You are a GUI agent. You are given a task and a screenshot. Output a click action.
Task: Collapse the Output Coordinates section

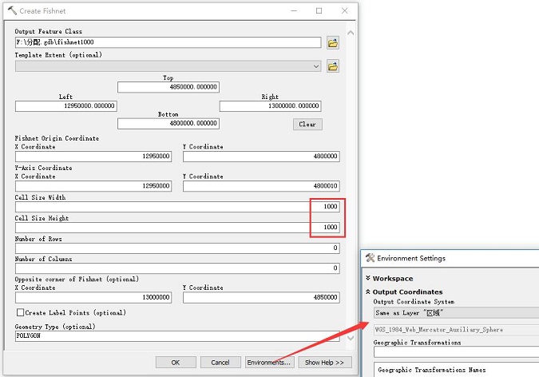(368, 292)
